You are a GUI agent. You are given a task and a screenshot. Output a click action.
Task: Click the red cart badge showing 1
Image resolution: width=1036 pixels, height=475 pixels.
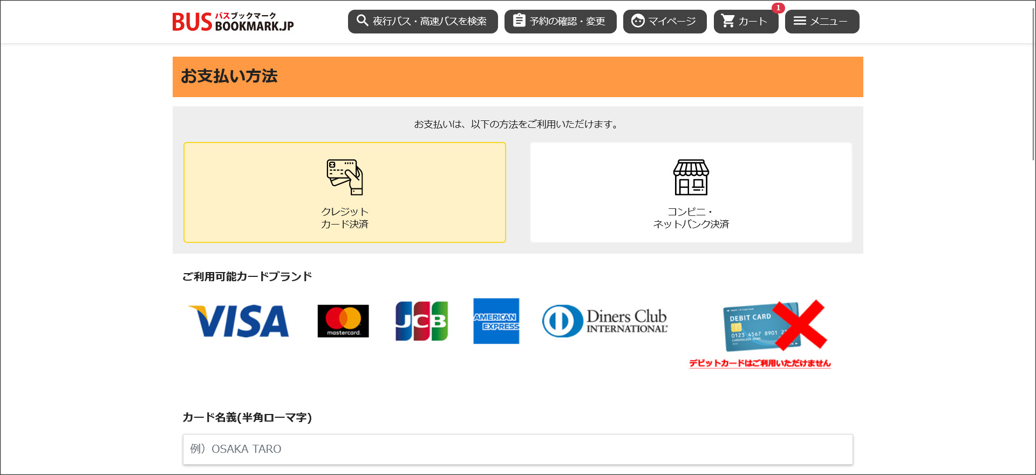pos(778,8)
